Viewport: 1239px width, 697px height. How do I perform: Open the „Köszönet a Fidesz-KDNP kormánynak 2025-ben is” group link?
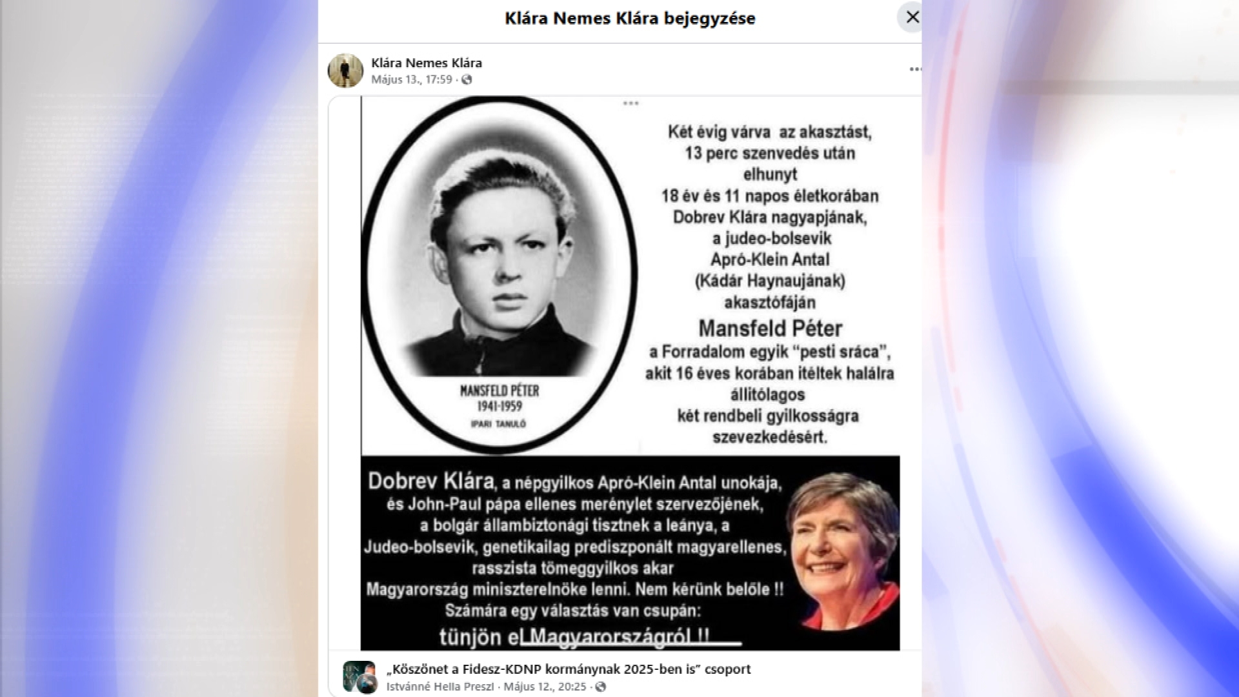569,669
